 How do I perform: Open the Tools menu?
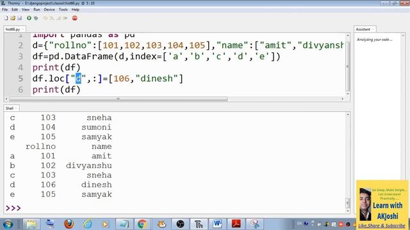(x=63, y=10)
